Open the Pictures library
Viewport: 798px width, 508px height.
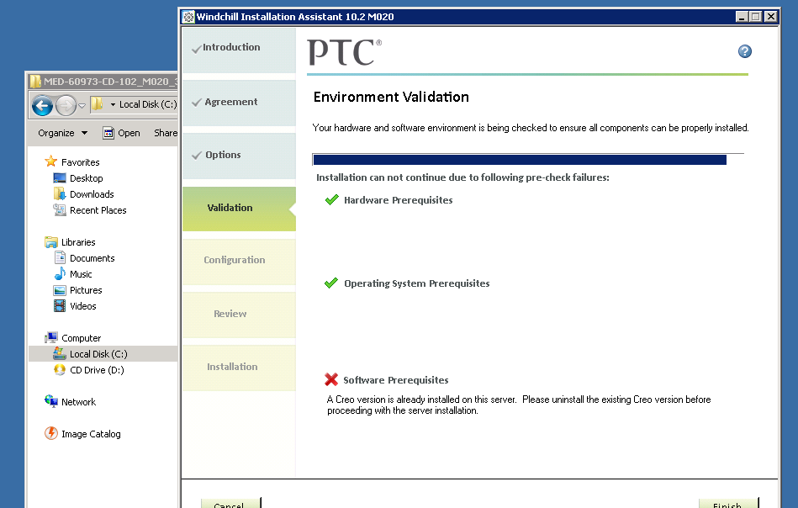[86, 290]
